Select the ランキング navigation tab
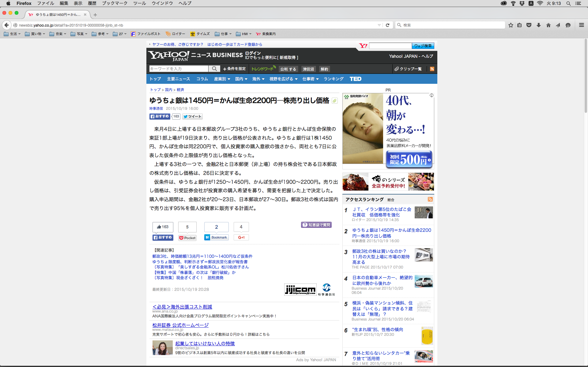This screenshot has width=588, height=367. pos(333,79)
